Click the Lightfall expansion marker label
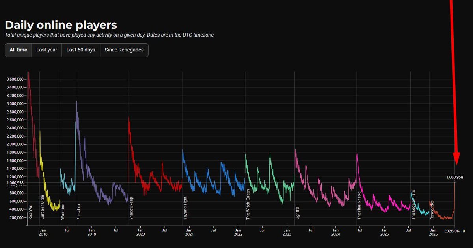 coord(298,212)
